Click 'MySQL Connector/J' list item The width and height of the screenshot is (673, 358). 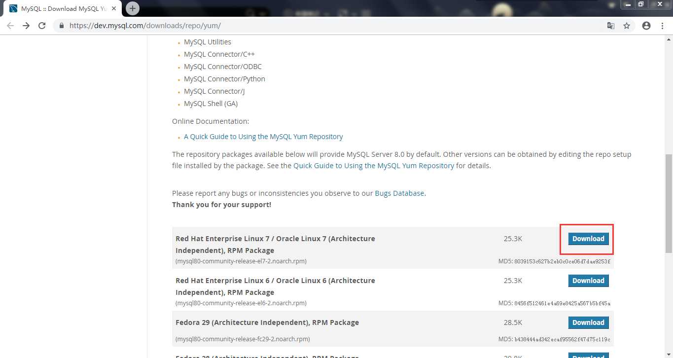coord(214,91)
